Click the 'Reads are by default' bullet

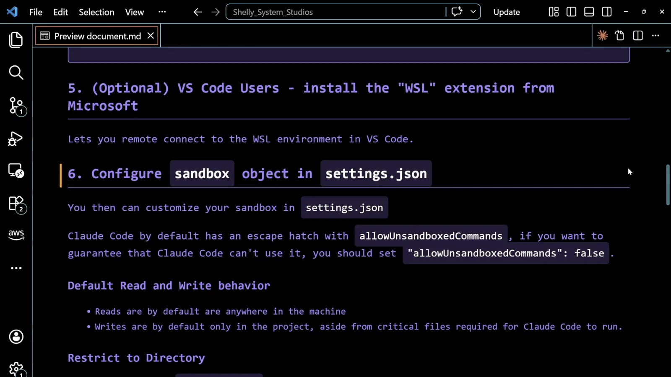click(220, 312)
